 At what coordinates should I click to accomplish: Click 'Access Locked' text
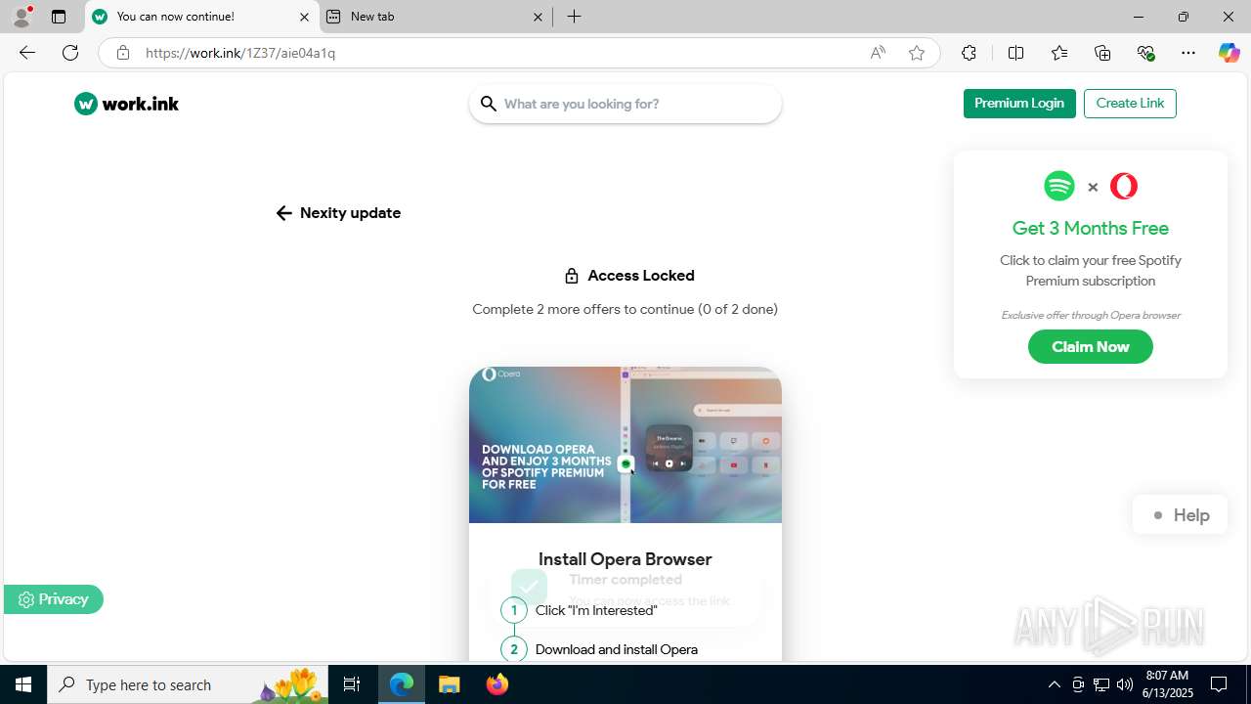point(641,276)
